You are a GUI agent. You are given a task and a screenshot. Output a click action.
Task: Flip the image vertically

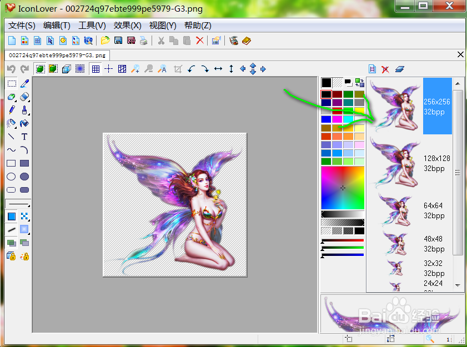[231, 69]
